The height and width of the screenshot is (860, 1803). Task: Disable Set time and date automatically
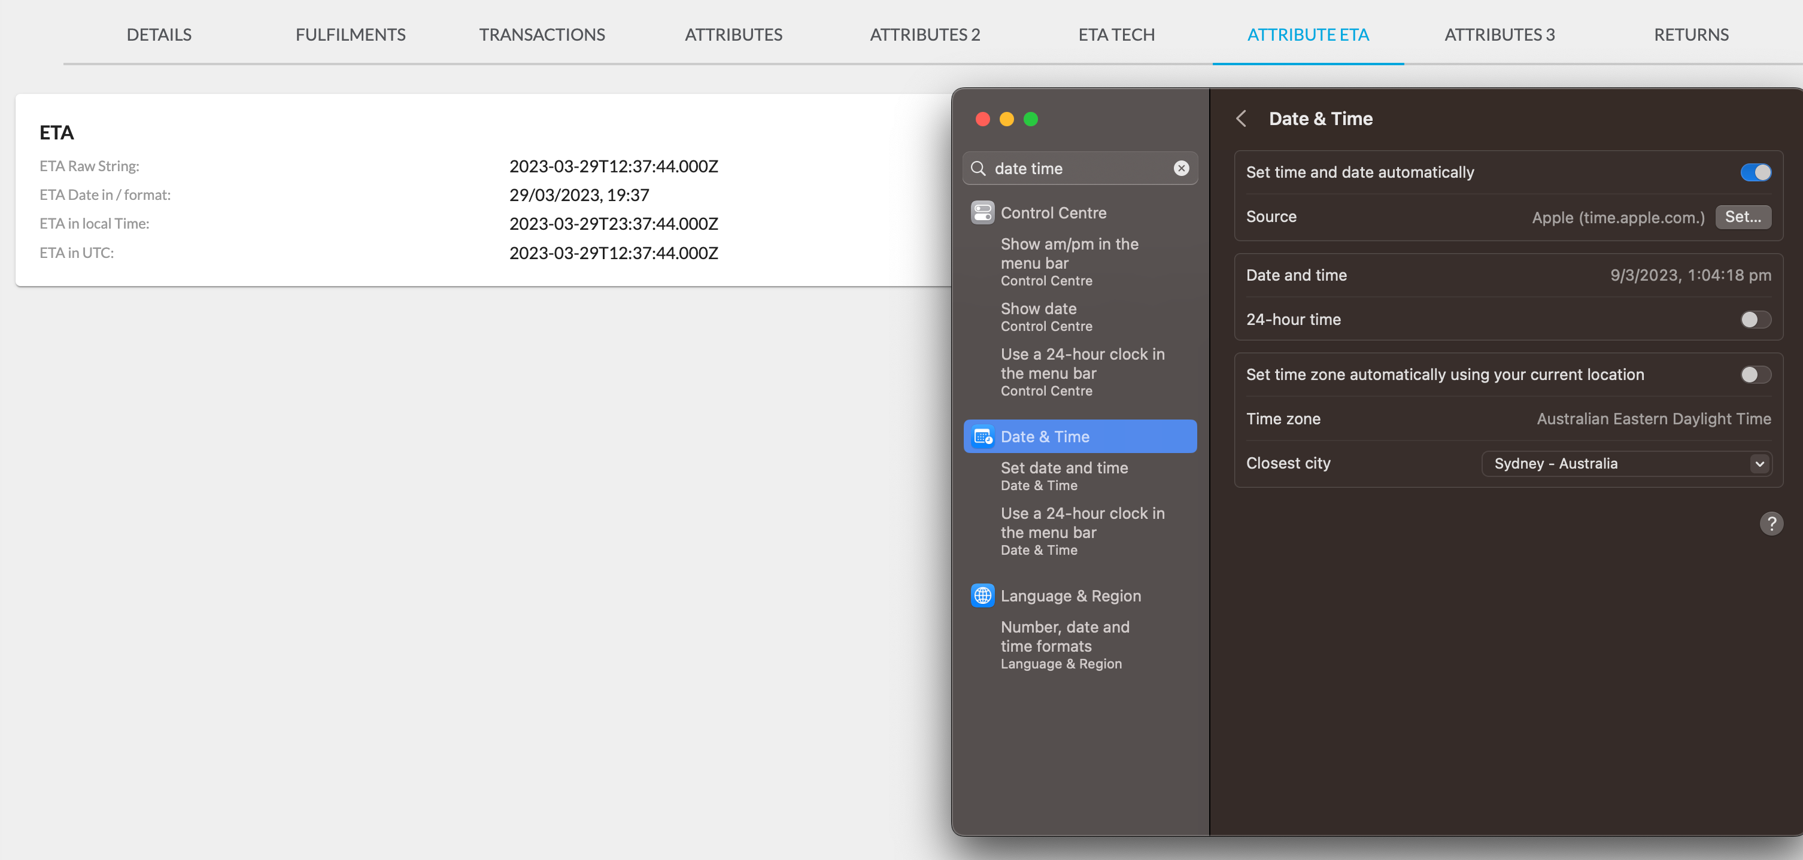(x=1755, y=172)
